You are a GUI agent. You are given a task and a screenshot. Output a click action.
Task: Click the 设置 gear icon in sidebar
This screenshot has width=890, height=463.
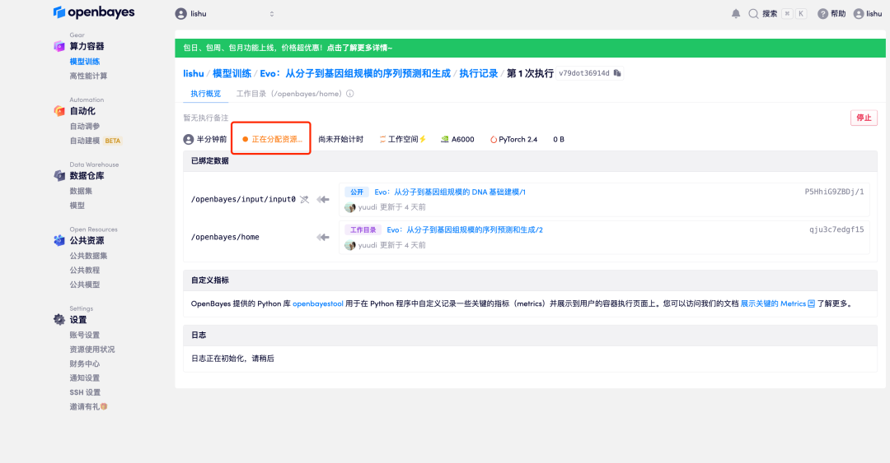pos(59,320)
